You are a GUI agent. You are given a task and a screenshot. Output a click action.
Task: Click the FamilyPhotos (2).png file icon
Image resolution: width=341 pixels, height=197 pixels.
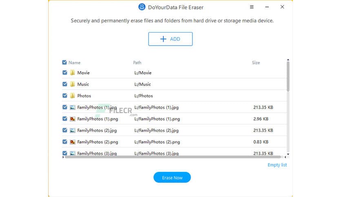(x=73, y=142)
